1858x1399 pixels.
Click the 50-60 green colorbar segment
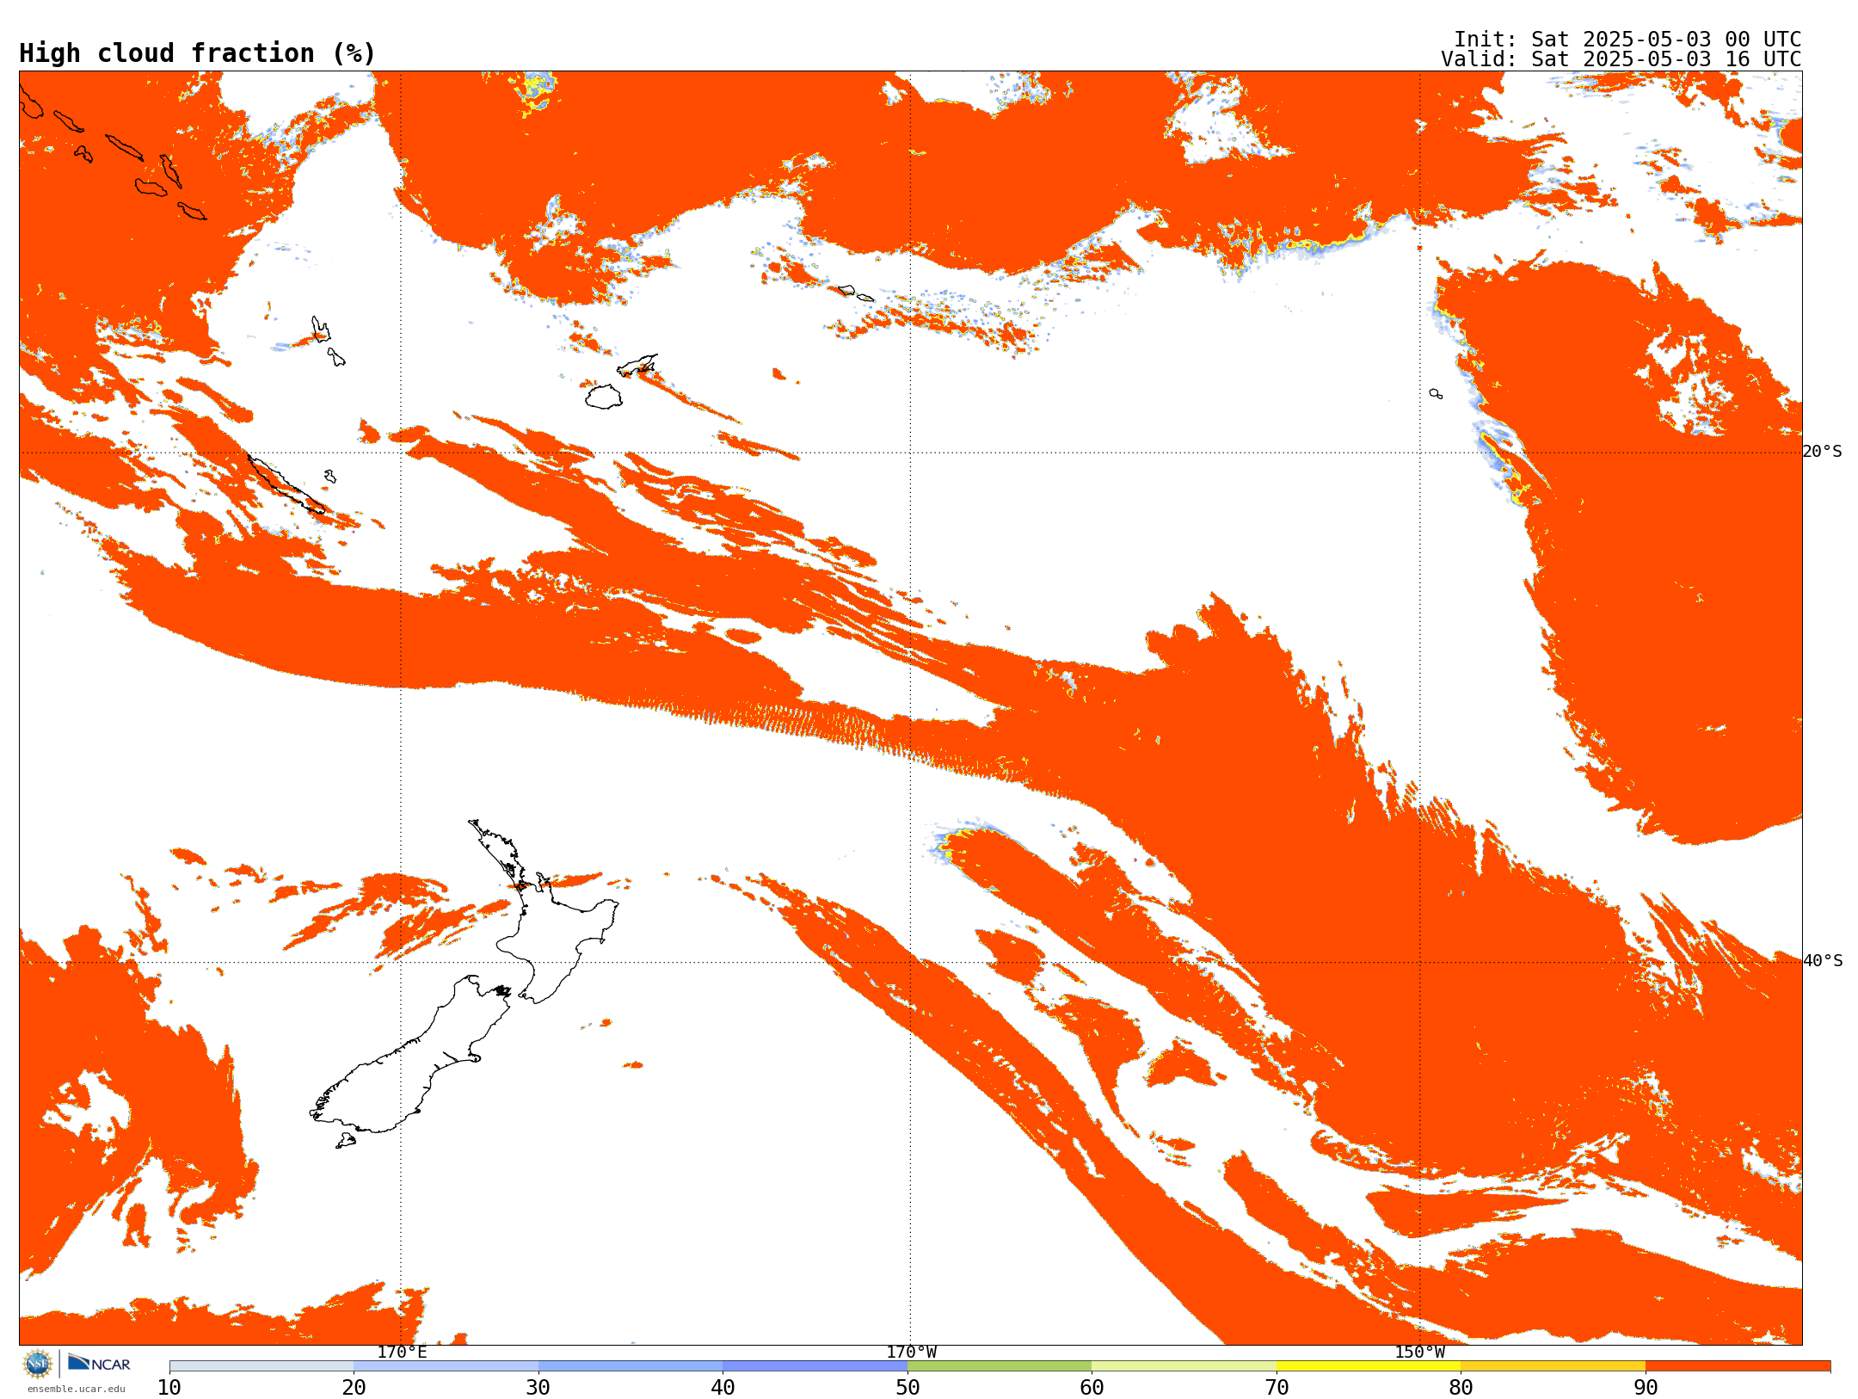(1000, 1366)
